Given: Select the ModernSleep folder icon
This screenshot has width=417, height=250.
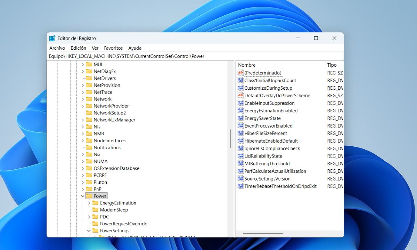Looking at the screenshot, I should coord(95,210).
